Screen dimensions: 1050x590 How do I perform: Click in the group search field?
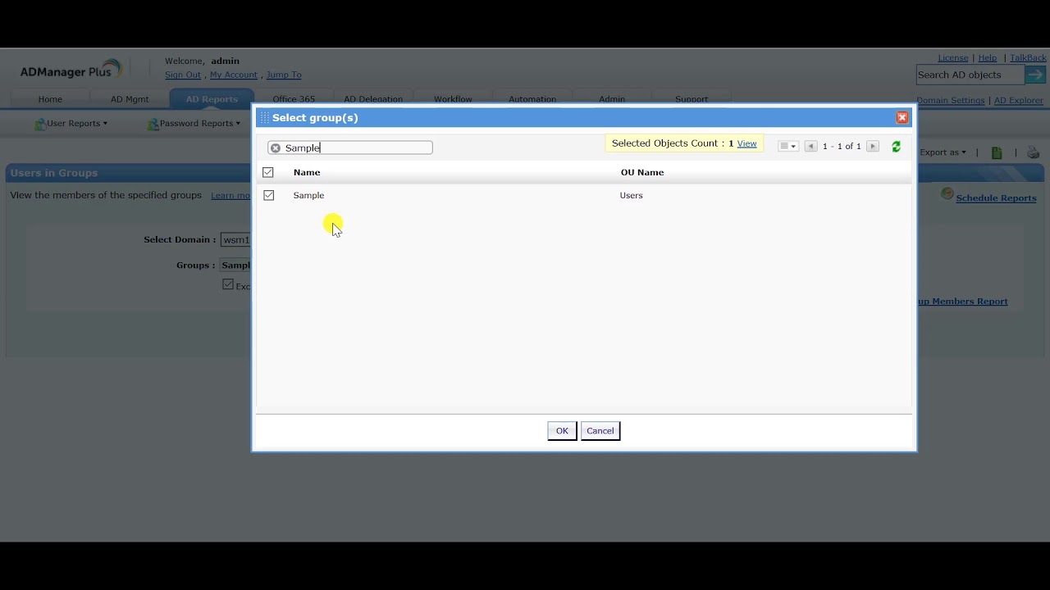pos(350,147)
